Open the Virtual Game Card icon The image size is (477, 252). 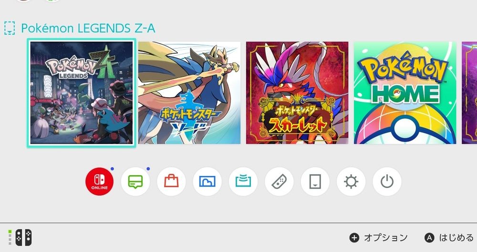coord(315,181)
